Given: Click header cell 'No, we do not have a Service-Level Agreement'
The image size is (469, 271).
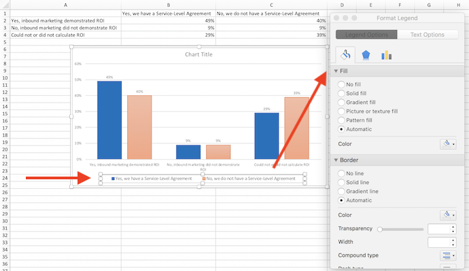Looking at the screenshot, I should tap(271, 14).
